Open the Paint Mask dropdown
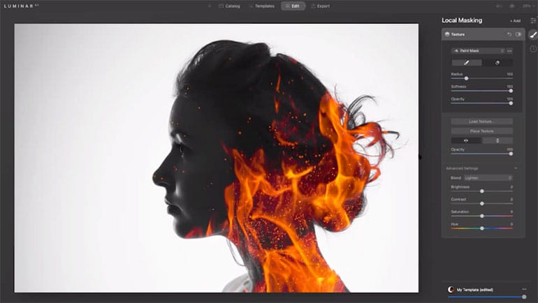The height and width of the screenshot is (303, 538). (x=478, y=51)
